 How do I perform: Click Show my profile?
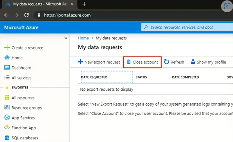point(208,62)
